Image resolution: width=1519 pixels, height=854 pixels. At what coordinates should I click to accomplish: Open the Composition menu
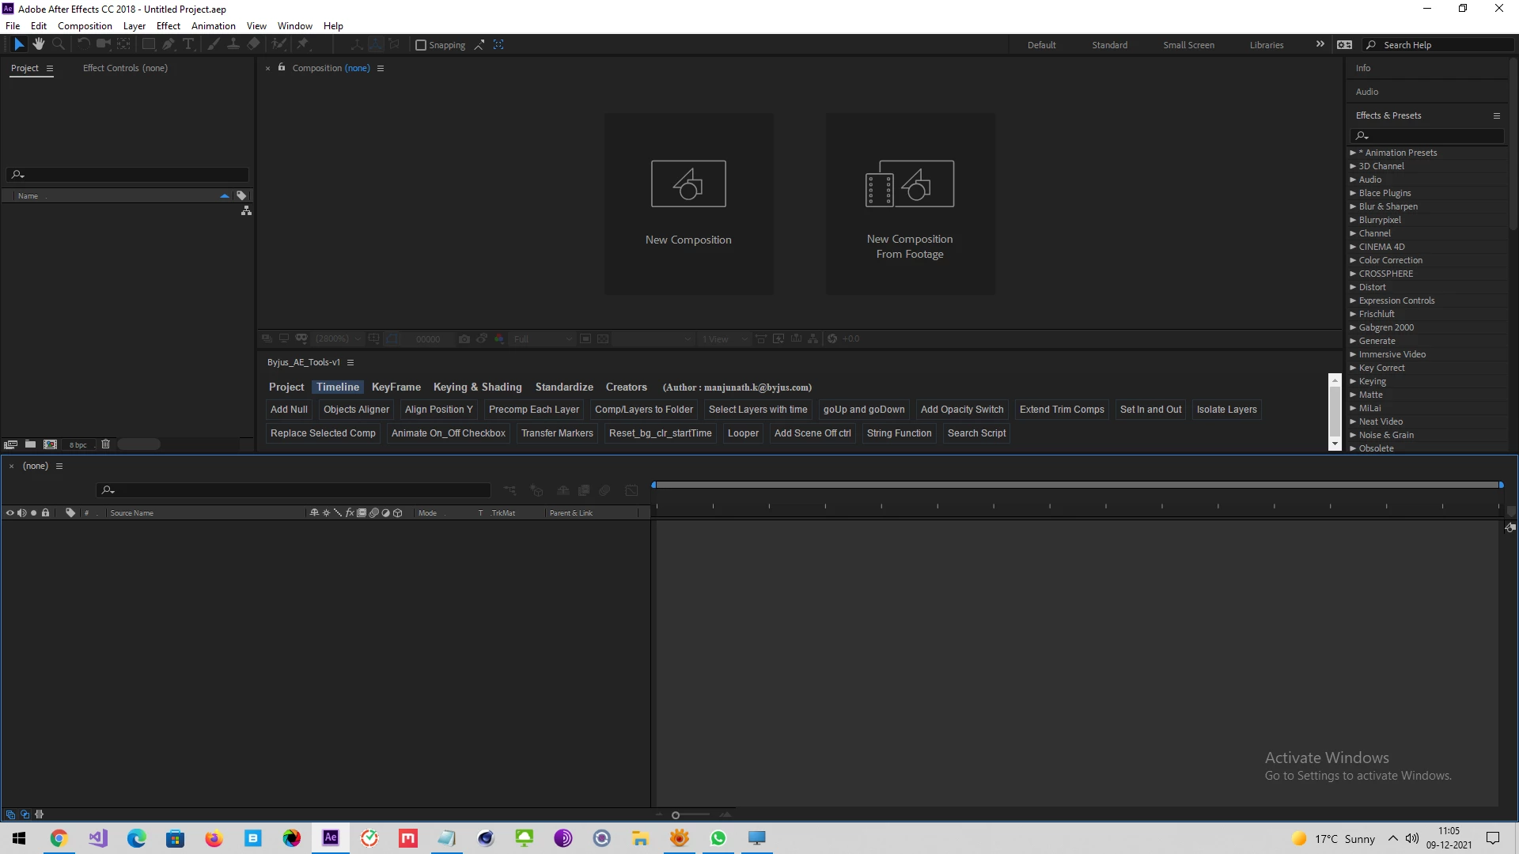click(85, 26)
